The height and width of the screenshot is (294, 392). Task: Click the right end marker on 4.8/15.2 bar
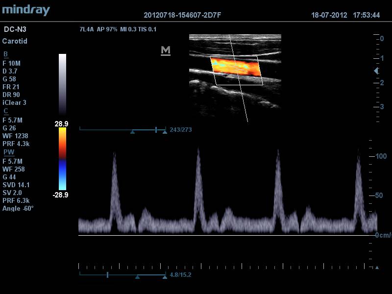pyautogui.click(x=165, y=277)
